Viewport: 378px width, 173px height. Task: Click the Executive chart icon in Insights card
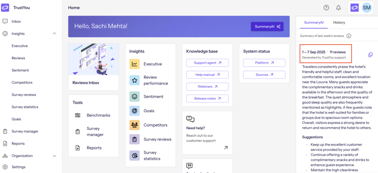(134, 64)
